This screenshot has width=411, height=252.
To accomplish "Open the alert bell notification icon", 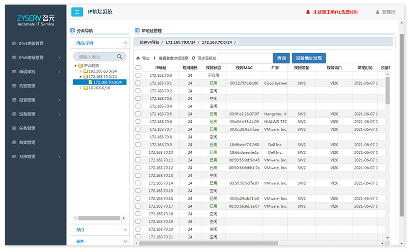I will (308, 12).
